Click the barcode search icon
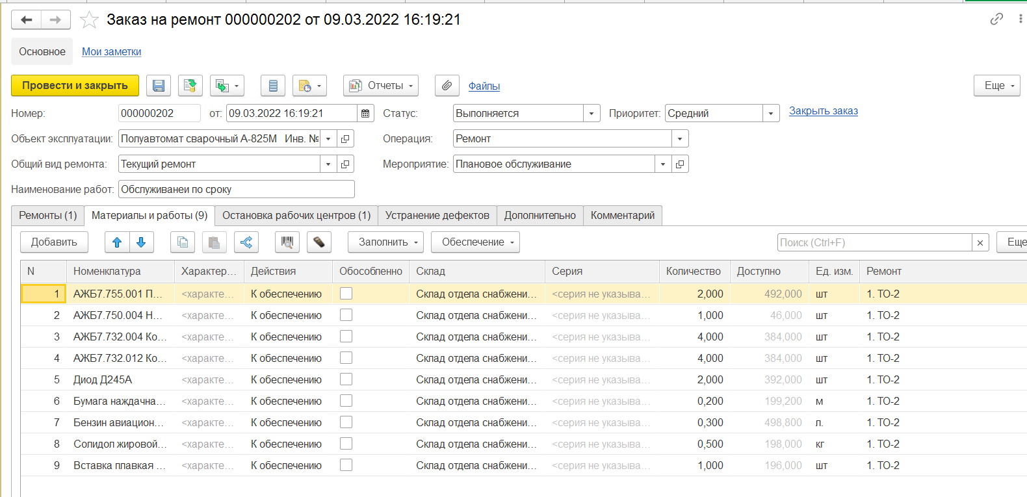The image size is (1027, 497). (287, 242)
